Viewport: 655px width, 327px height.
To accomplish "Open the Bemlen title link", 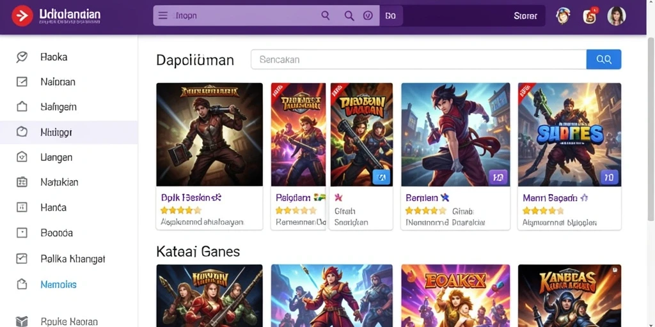I will 422,198.
